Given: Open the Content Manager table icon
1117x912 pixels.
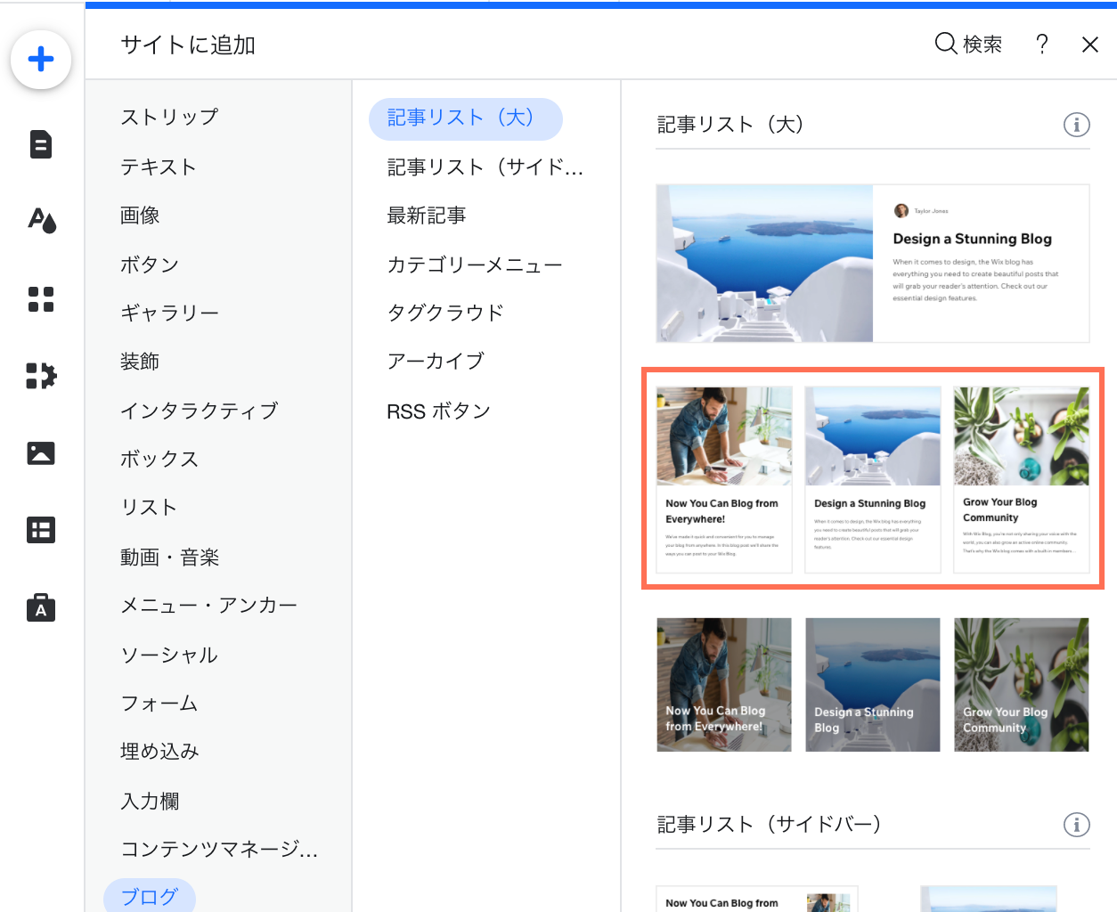Looking at the screenshot, I should point(41,531).
